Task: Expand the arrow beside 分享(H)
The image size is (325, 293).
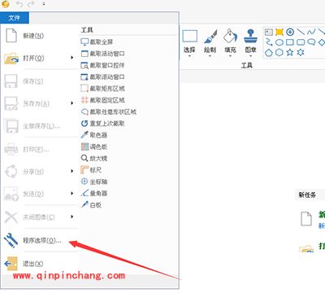Action: point(72,171)
